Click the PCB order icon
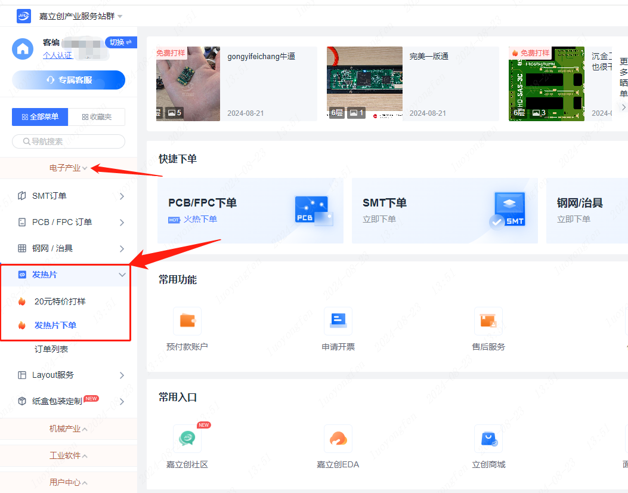628x493 pixels. click(314, 211)
